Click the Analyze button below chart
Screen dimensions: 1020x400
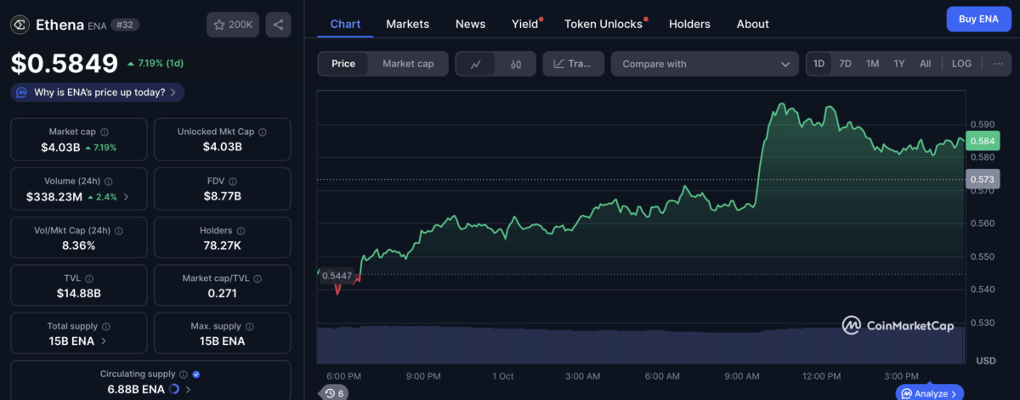click(x=930, y=393)
